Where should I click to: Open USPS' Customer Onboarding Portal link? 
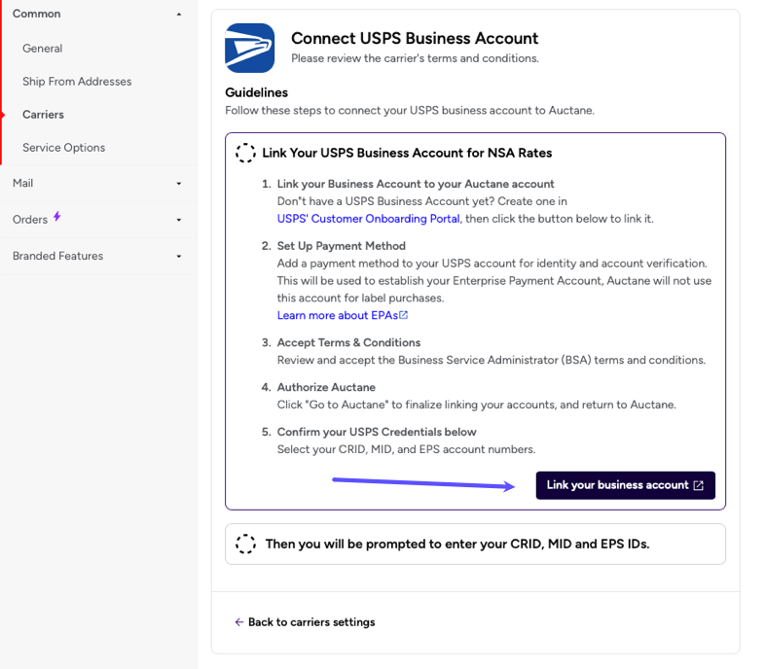click(368, 219)
